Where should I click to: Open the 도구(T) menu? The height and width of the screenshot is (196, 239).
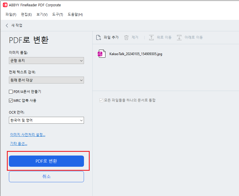(x=58, y=15)
